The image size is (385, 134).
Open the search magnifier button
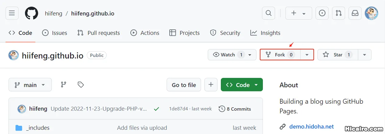click(268, 13)
